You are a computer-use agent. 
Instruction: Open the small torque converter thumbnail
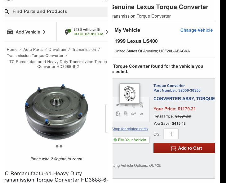tap(130, 93)
